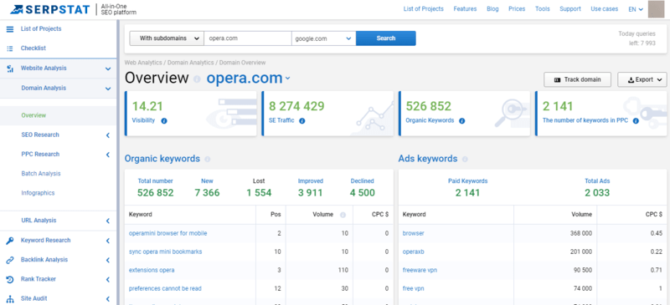This screenshot has width=670, height=305.
Task: Open the With subdomains dropdown
Action: 166,38
